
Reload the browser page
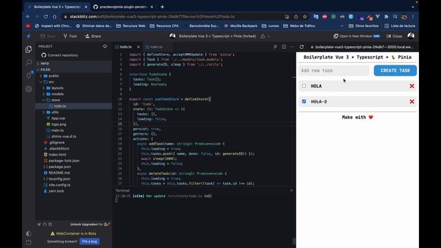[45, 17]
